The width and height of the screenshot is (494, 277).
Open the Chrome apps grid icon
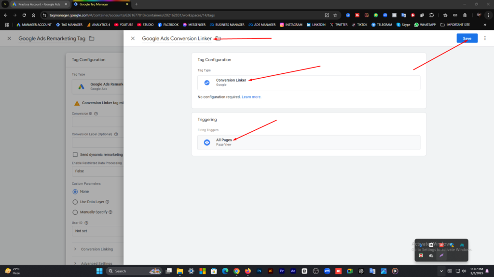[x=7, y=25]
